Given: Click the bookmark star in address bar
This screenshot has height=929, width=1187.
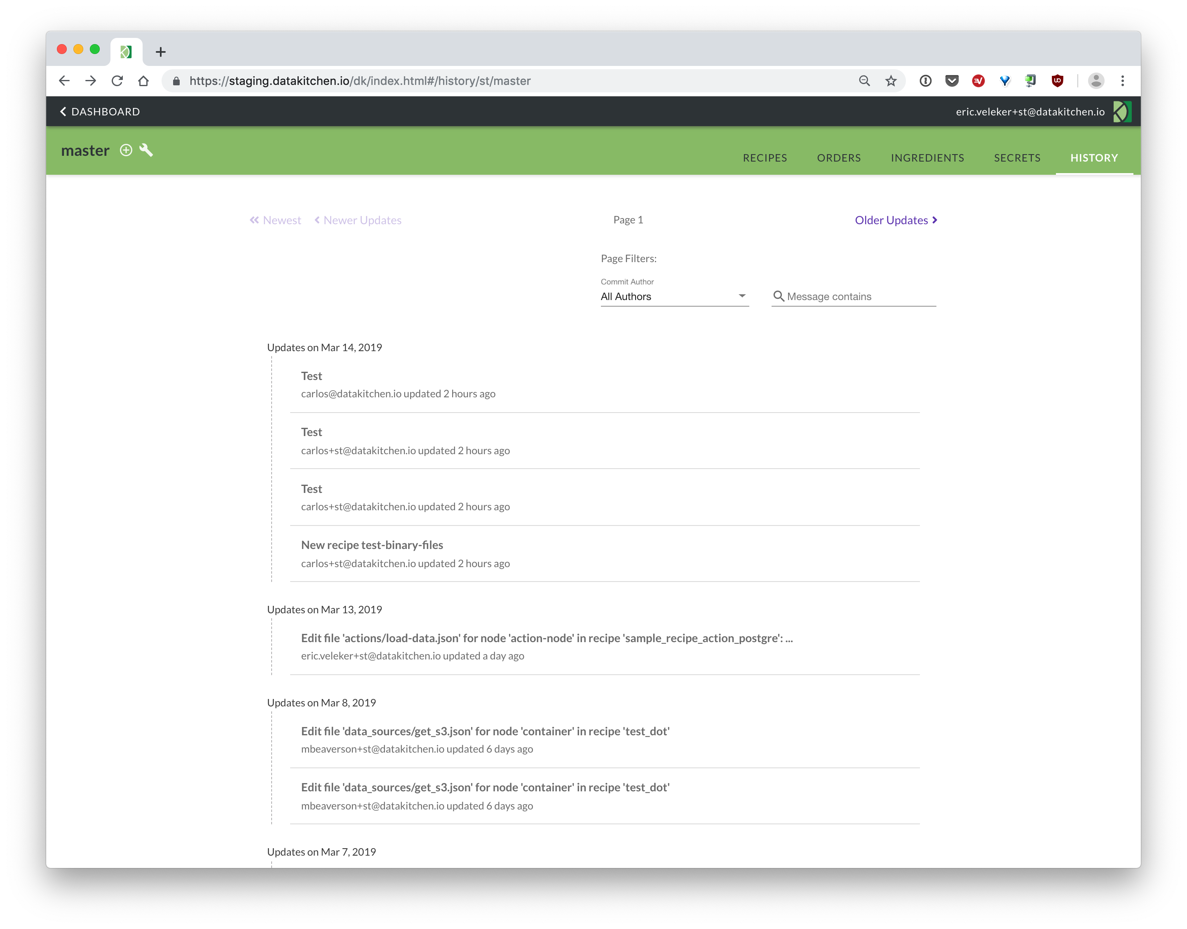Looking at the screenshot, I should [x=891, y=81].
